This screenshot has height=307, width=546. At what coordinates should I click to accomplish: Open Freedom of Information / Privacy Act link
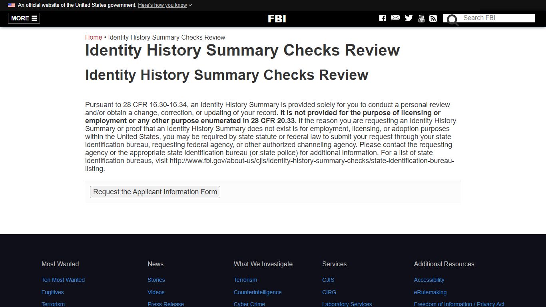[459, 304]
